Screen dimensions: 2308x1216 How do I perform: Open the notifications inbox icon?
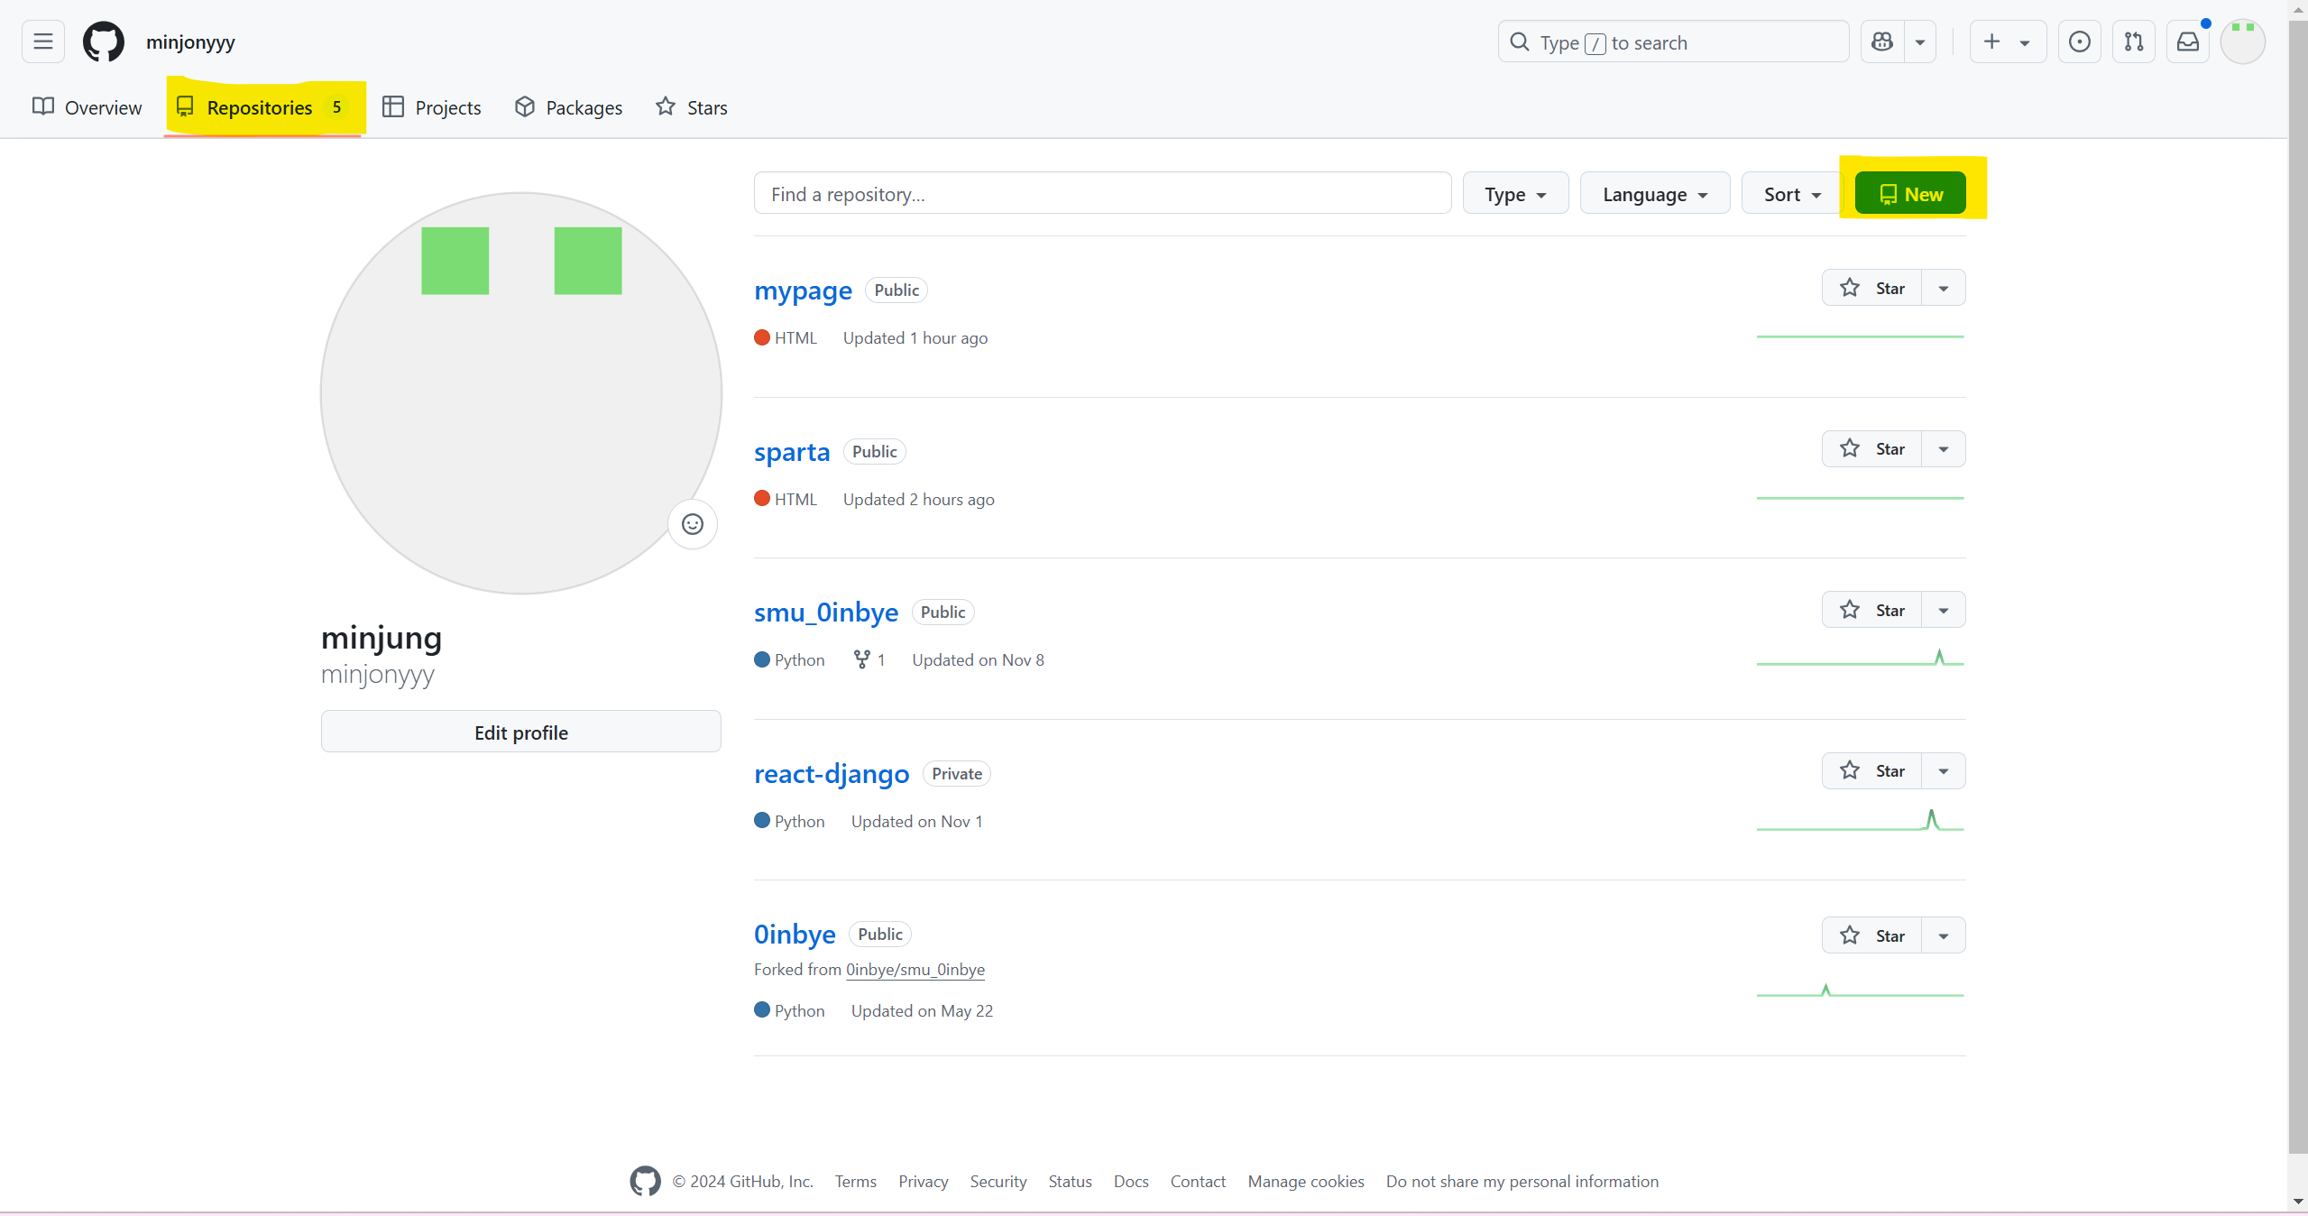point(2187,41)
